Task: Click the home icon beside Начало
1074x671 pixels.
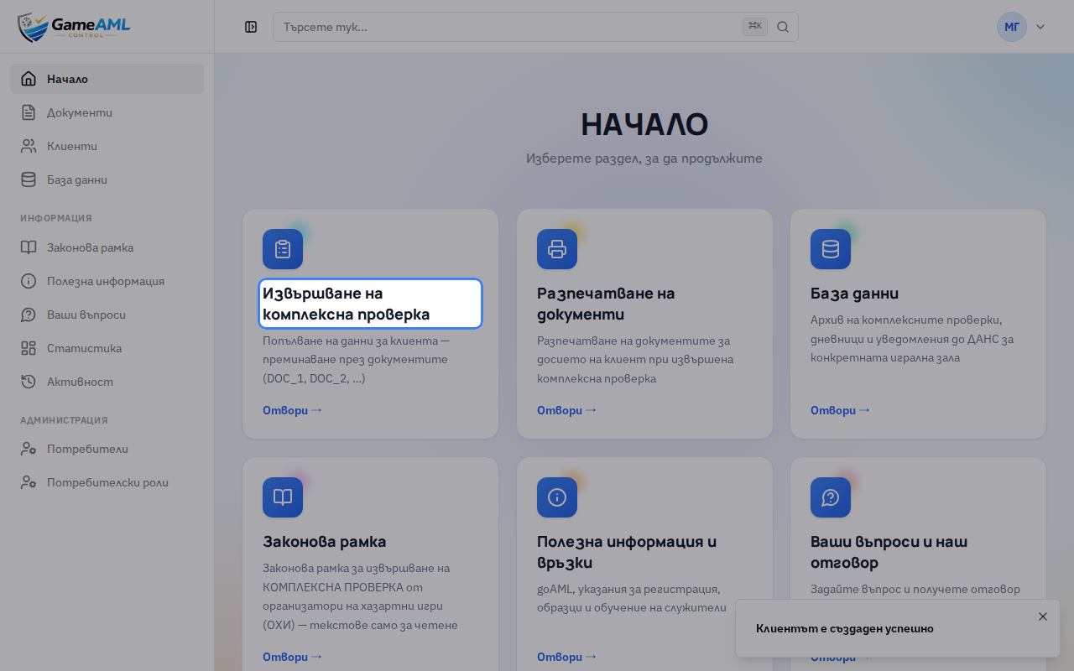Action: [x=29, y=79]
